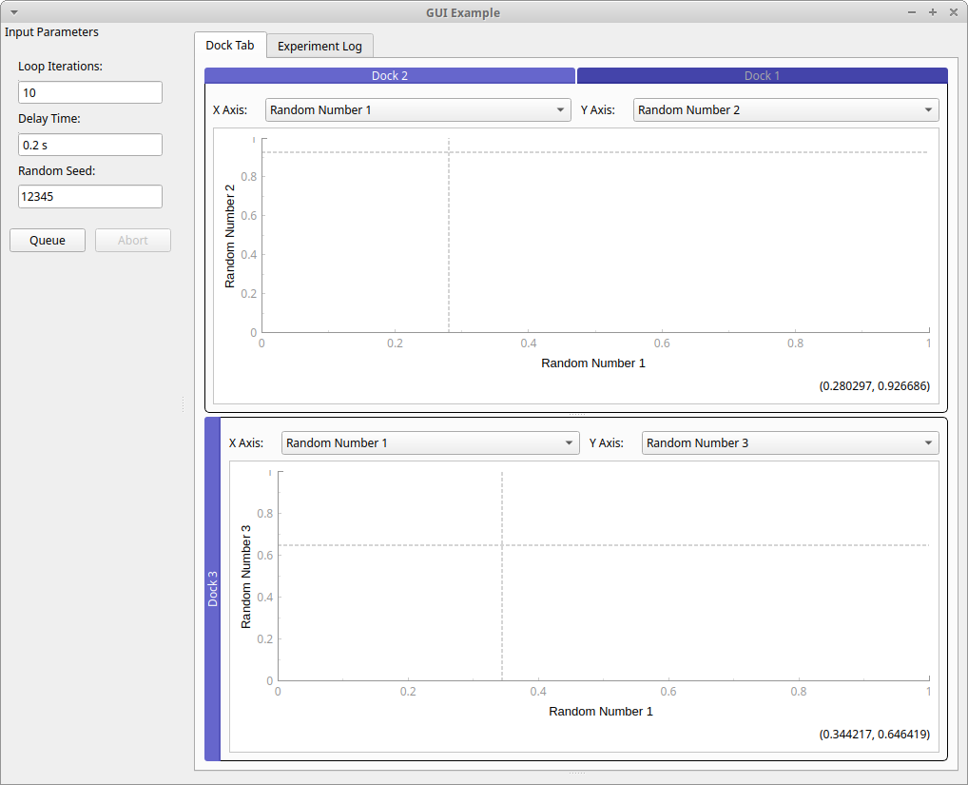Click the splitter handle below Dock 3
The image size is (968, 785).
[576, 772]
